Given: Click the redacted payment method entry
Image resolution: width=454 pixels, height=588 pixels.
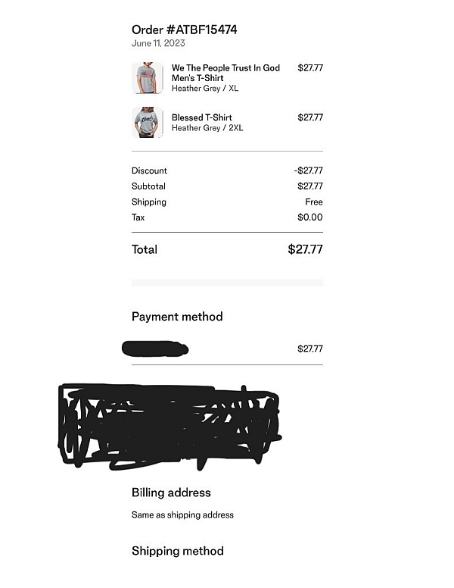Looking at the screenshot, I should coord(155,349).
